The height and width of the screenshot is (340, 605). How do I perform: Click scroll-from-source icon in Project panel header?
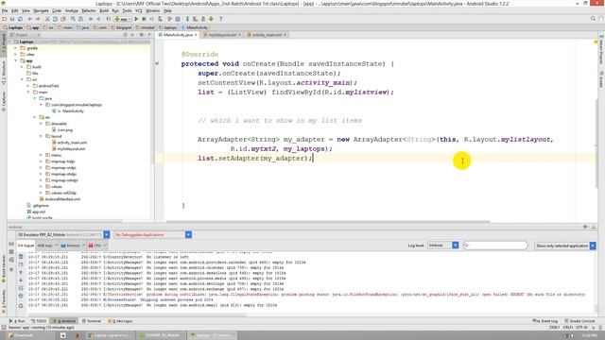coord(125,35)
